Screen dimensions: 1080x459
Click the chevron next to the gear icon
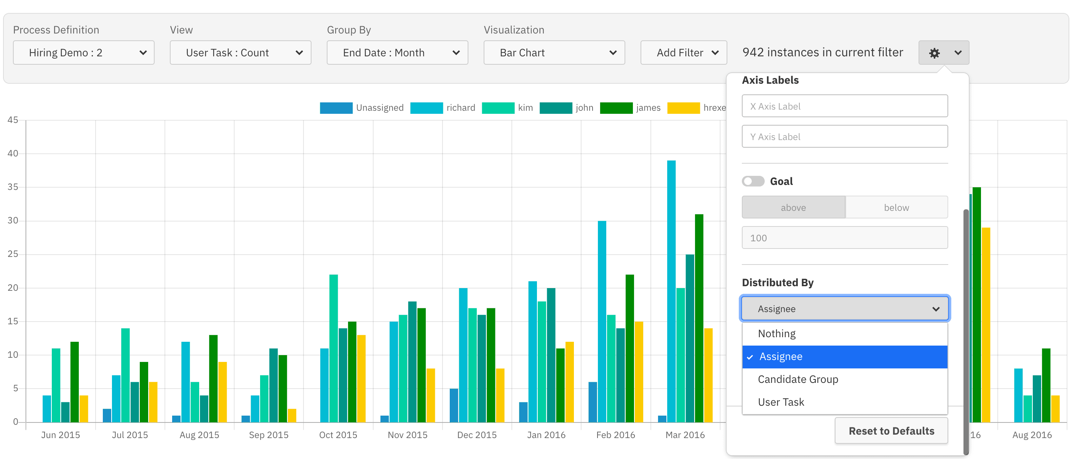958,53
